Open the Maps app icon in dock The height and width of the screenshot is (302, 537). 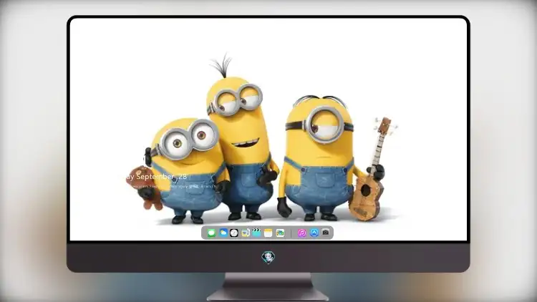280,233
